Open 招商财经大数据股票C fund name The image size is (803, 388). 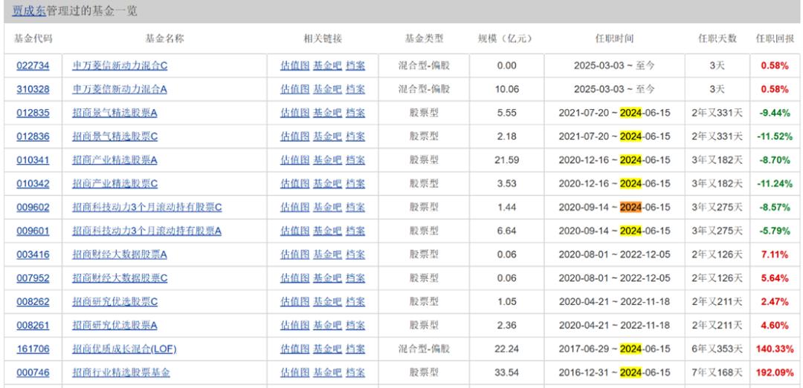pos(120,278)
